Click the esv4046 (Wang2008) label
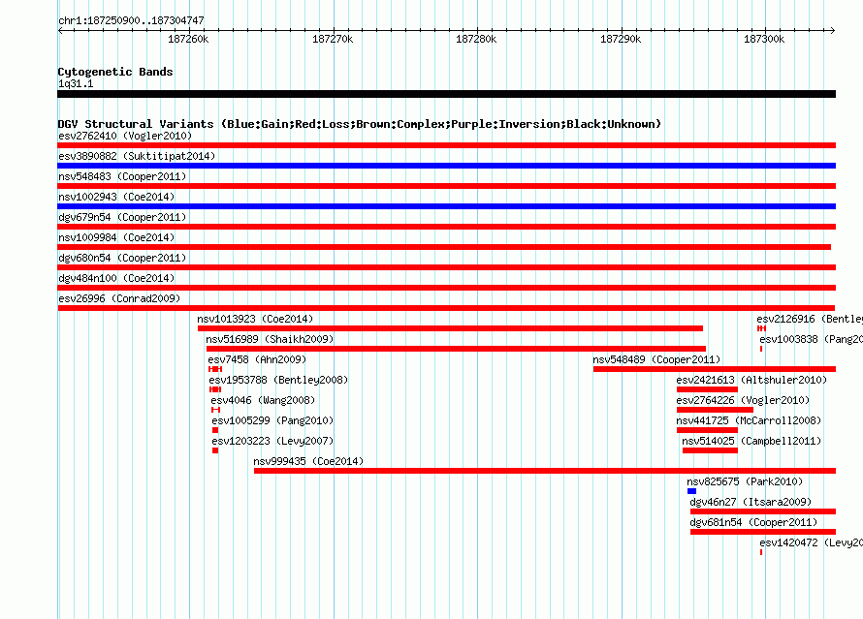The height and width of the screenshot is (619, 863). point(263,400)
